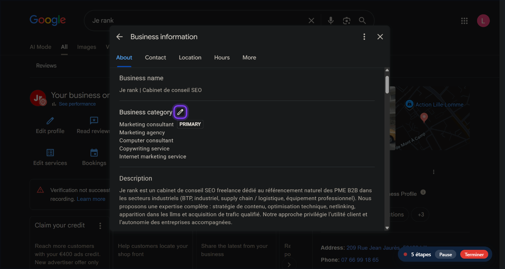Click the Business Profile info icon
Image resolution: width=505 pixels, height=269 pixels.
click(x=423, y=192)
